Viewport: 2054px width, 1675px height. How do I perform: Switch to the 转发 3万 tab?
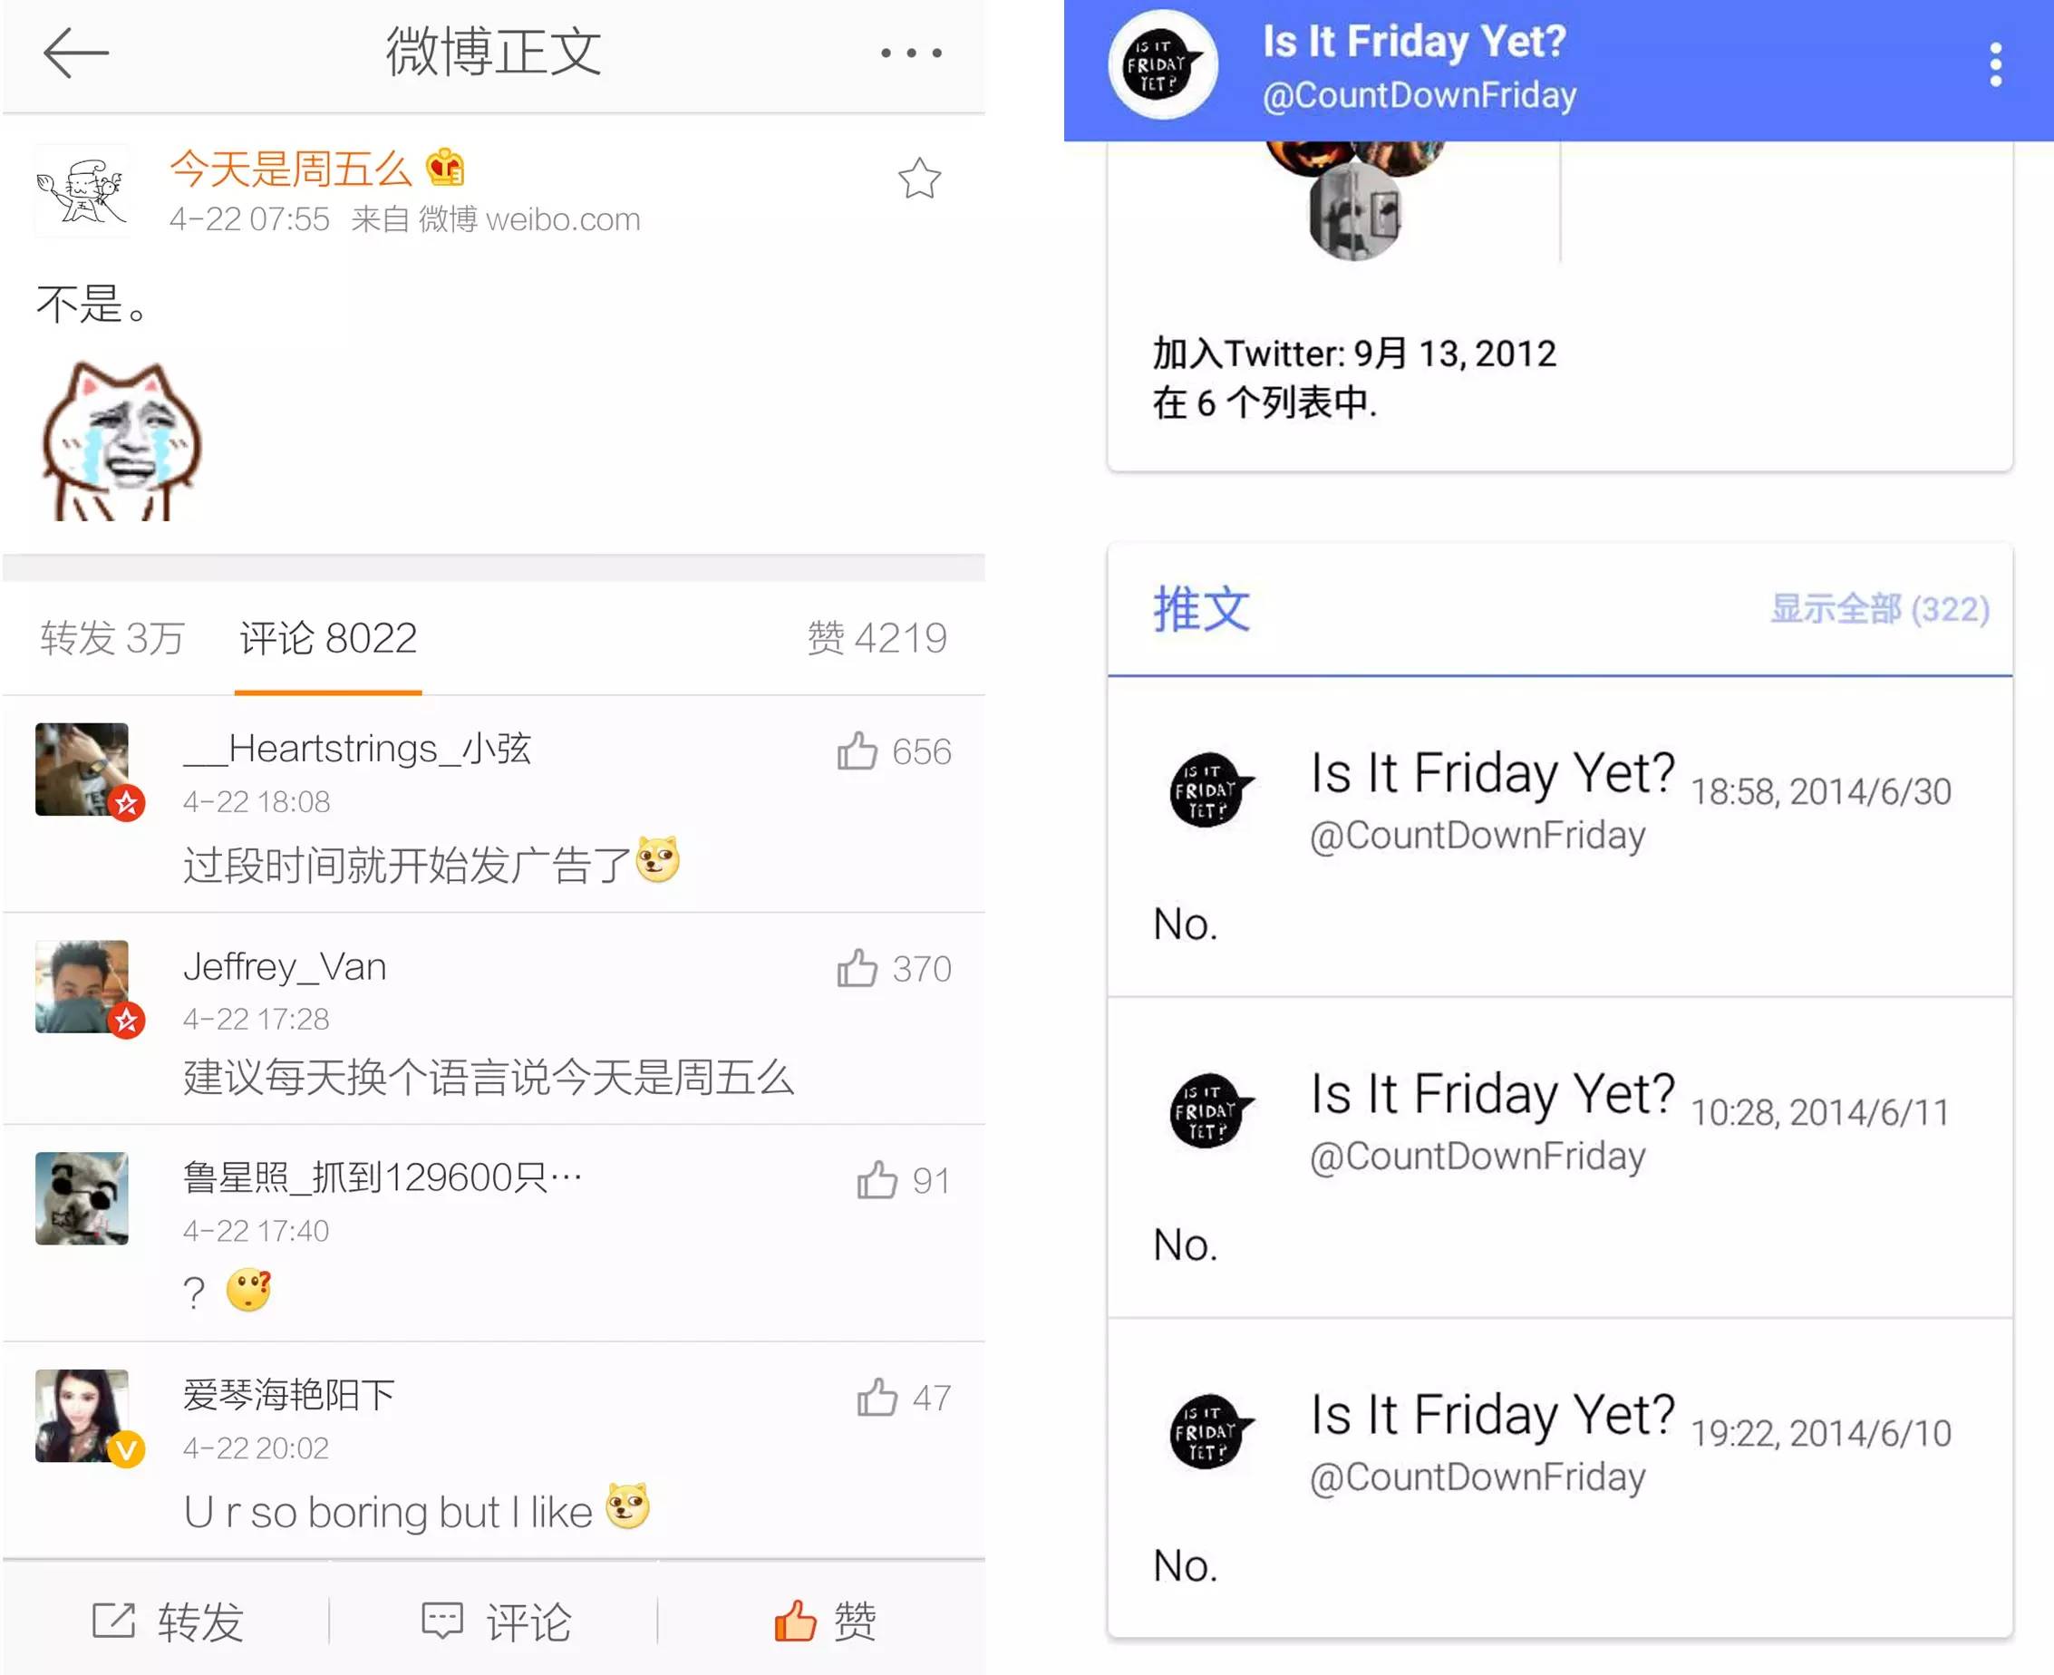111,638
